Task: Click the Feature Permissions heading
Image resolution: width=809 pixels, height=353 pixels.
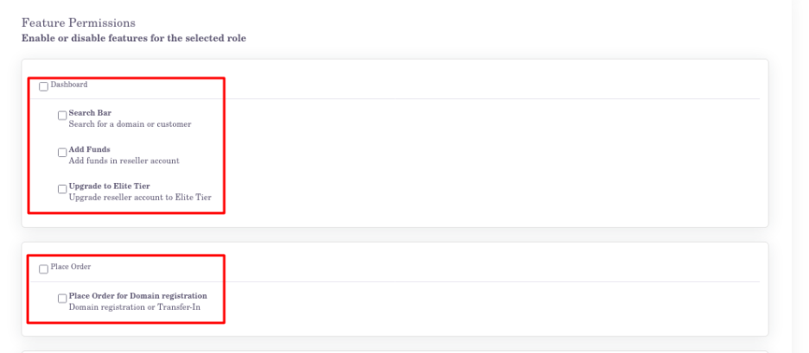Action: pyautogui.click(x=79, y=22)
